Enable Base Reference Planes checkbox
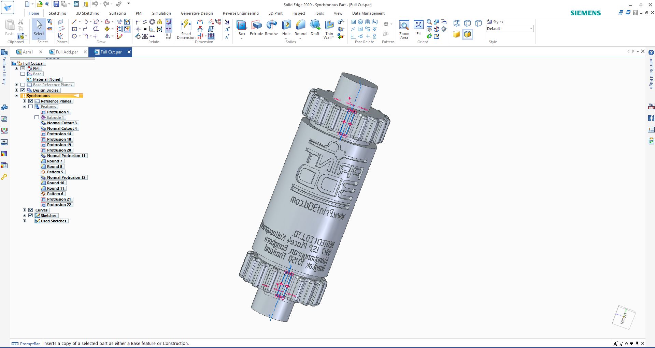The height and width of the screenshot is (348, 655). 23,85
